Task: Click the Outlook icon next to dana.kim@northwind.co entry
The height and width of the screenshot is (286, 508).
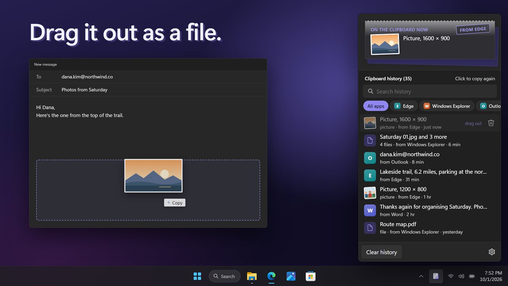Action: (370, 158)
